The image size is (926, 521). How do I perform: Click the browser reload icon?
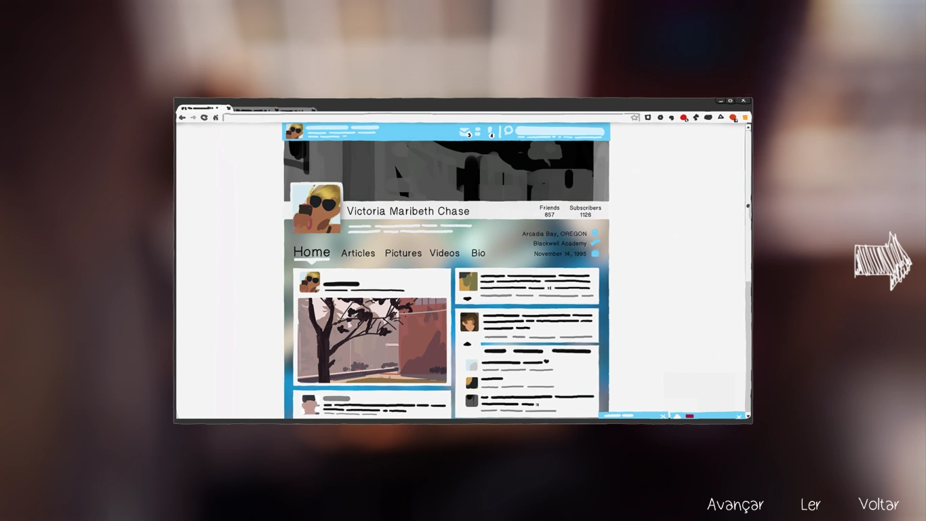pyautogui.click(x=203, y=117)
